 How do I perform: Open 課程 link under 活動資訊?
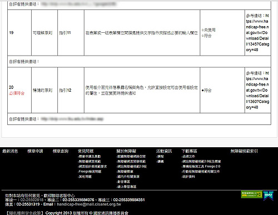click(x=160, y=157)
